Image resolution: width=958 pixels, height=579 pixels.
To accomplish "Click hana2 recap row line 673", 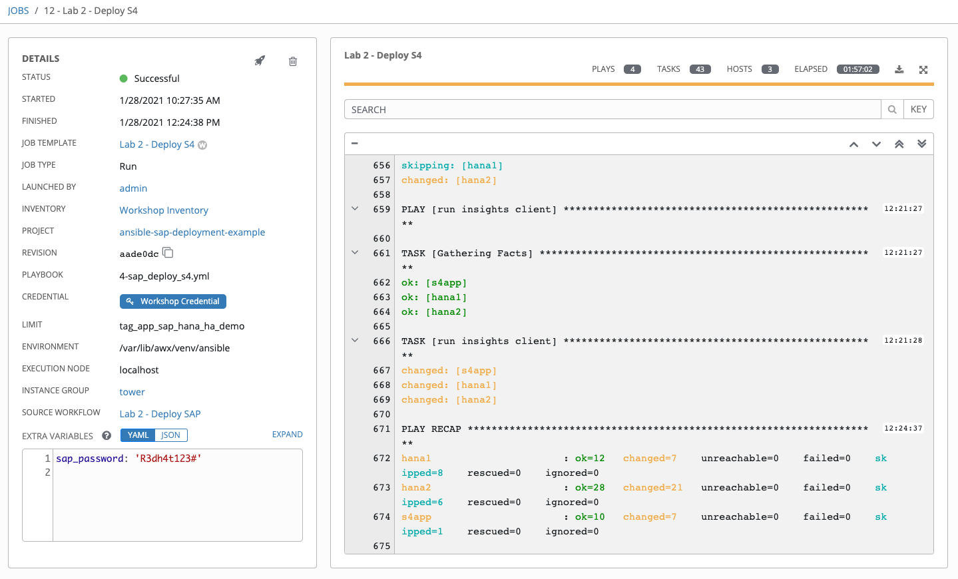I will 644,494.
